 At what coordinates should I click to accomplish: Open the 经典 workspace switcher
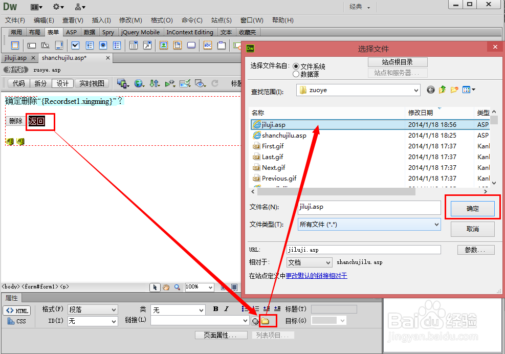click(360, 7)
